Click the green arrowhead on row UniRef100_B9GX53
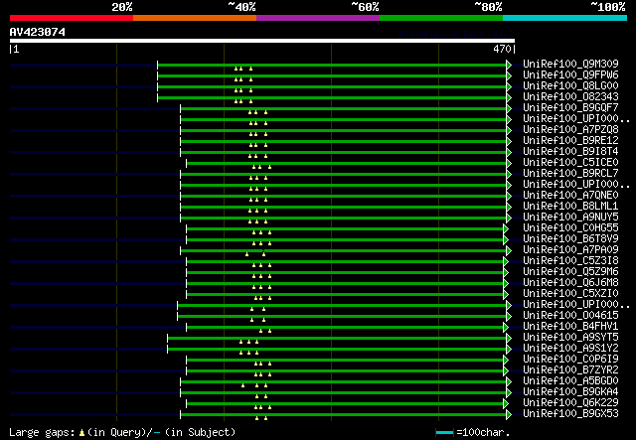 509,415
